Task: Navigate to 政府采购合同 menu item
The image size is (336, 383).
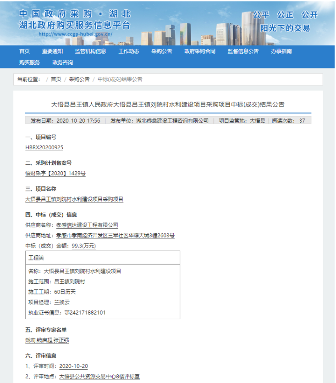Action: (x=199, y=51)
